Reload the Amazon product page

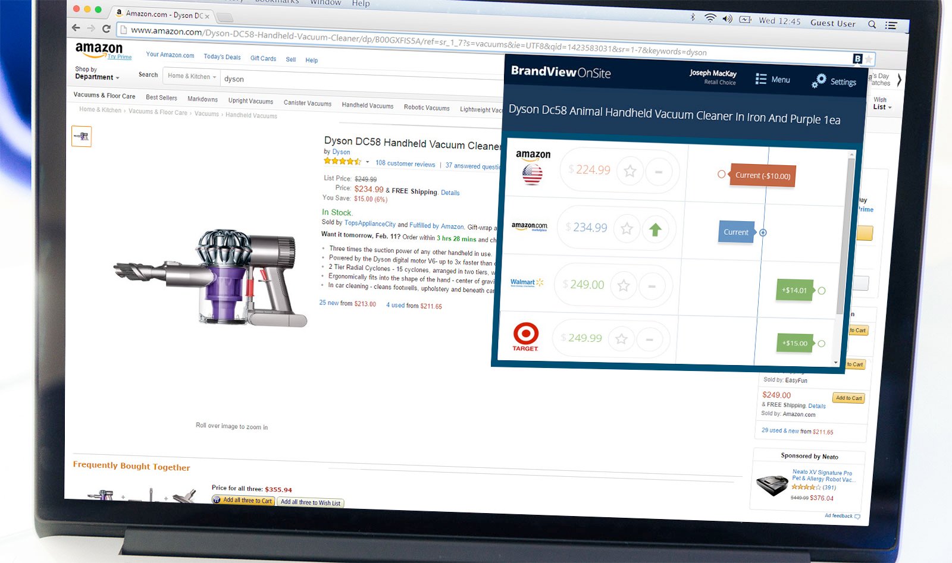[x=107, y=29]
